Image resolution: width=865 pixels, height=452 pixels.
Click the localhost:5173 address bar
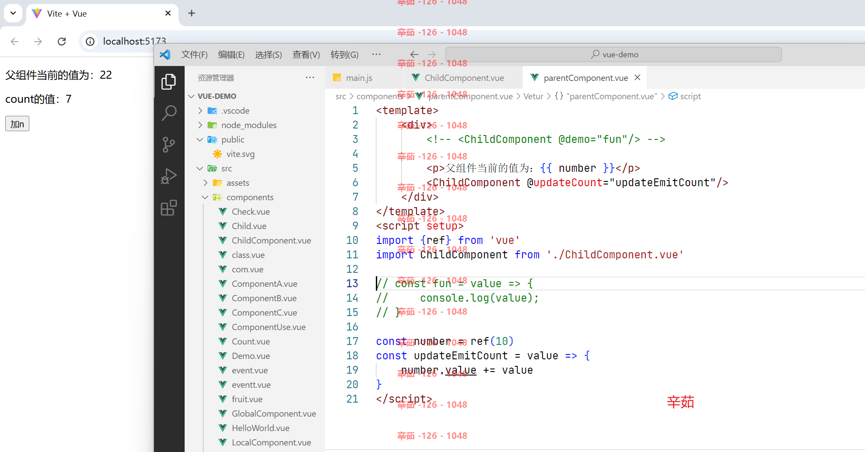(x=134, y=41)
